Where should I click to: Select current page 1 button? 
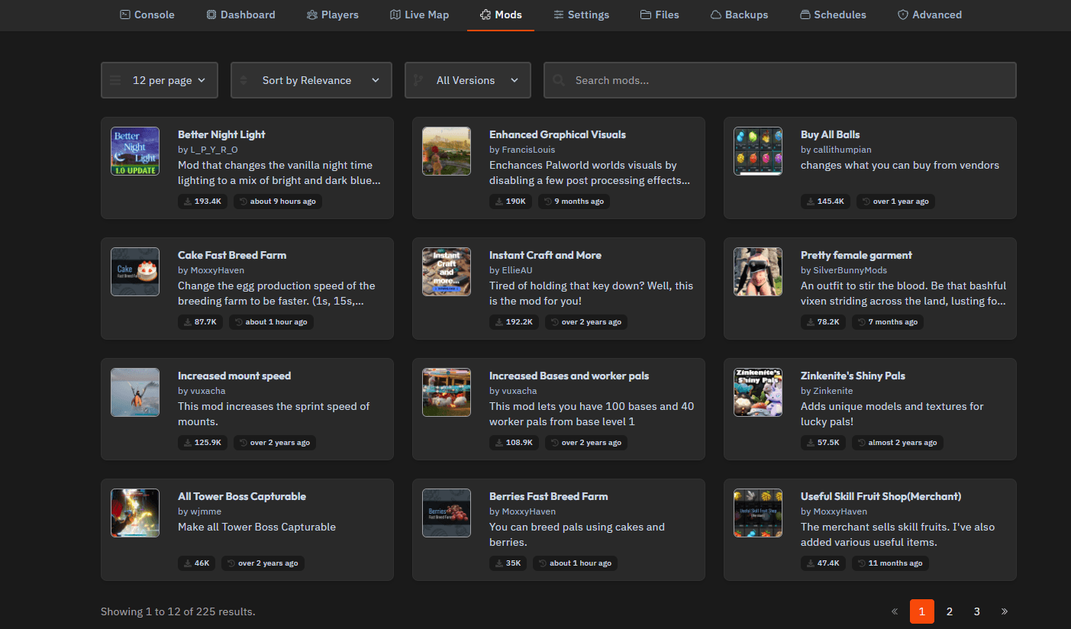tap(922, 611)
